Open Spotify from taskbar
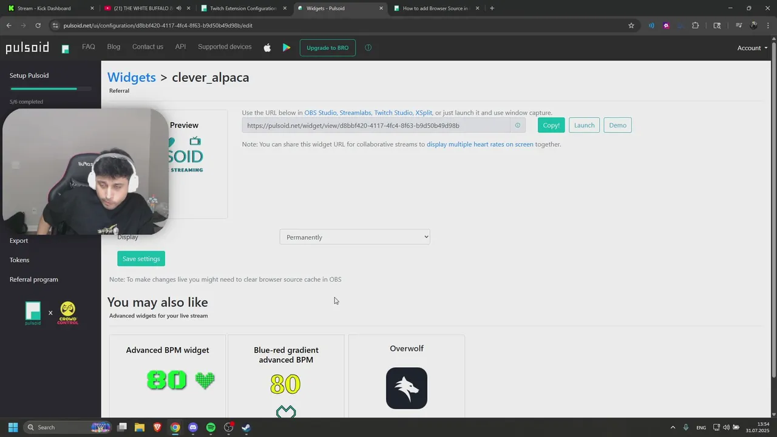777x437 pixels. (x=211, y=427)
